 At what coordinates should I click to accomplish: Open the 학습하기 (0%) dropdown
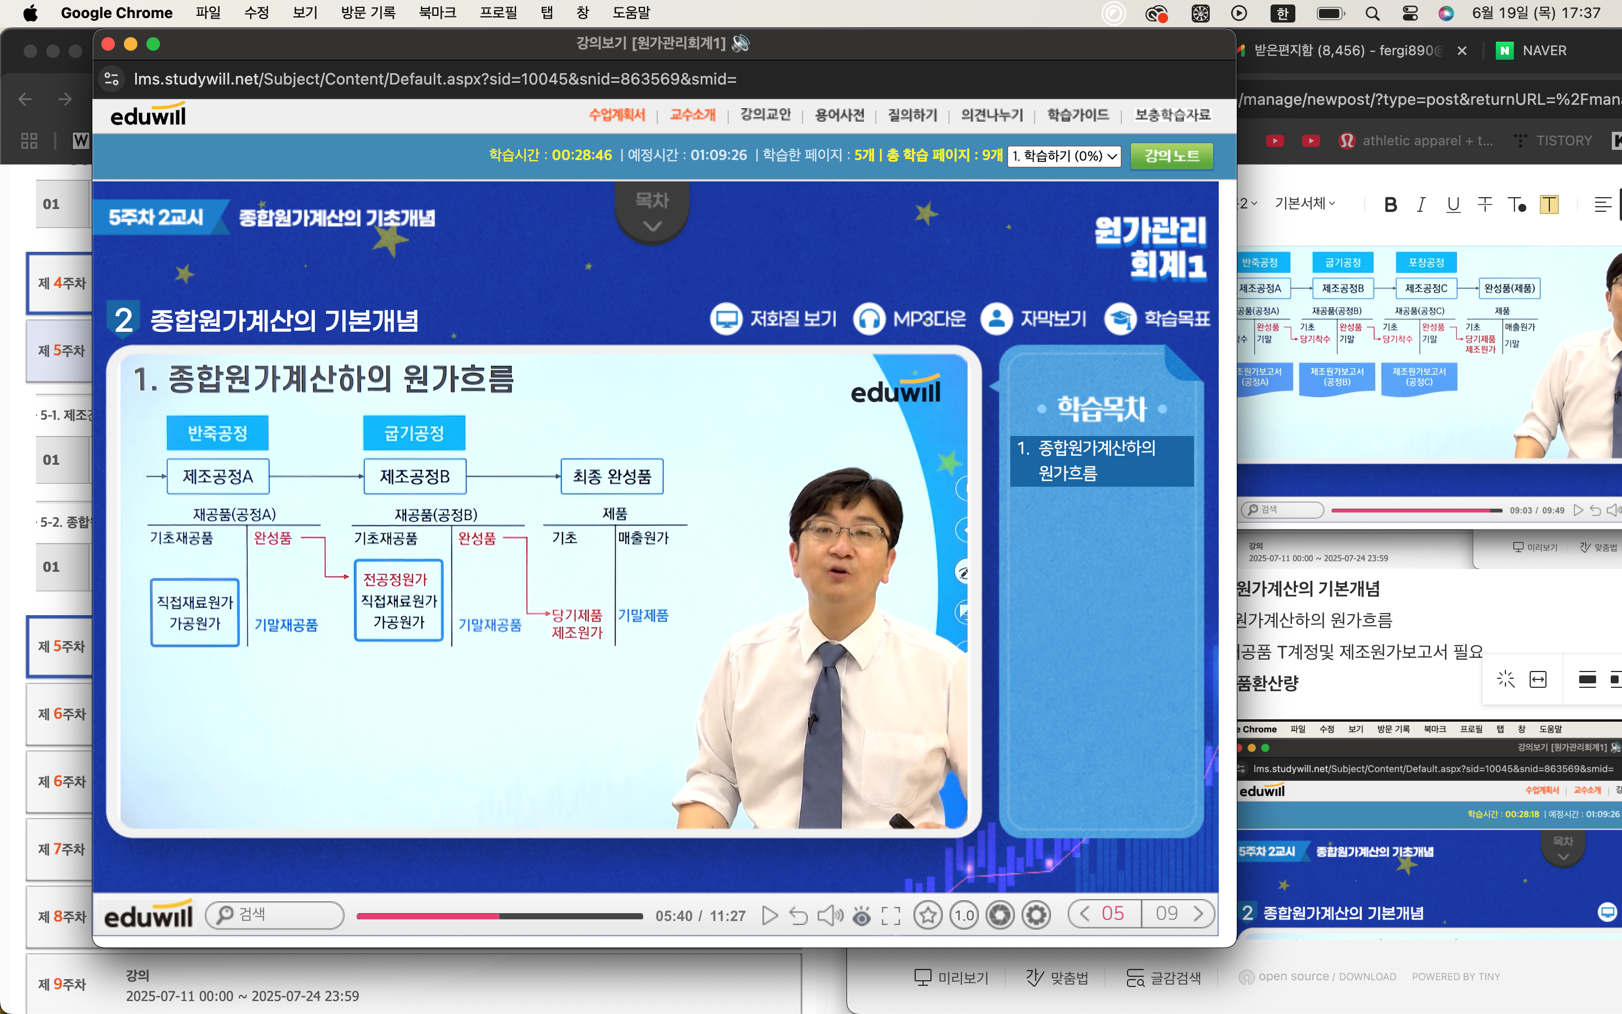(1064, 155)
